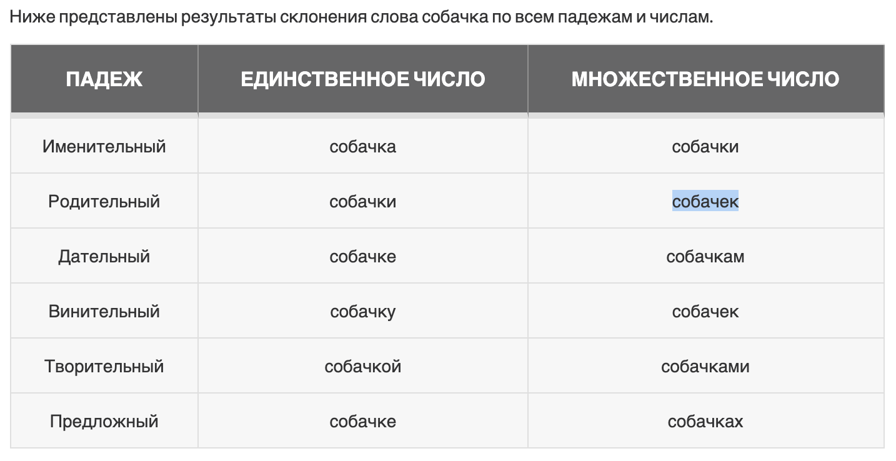Click the word собачка in the nominative row
896x461 pixels.
pyautogui.click(x=362, y=147)
